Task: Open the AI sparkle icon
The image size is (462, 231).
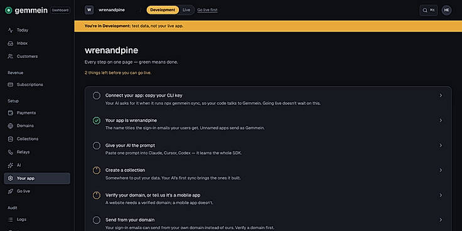Action: click(x=10, y=165)
